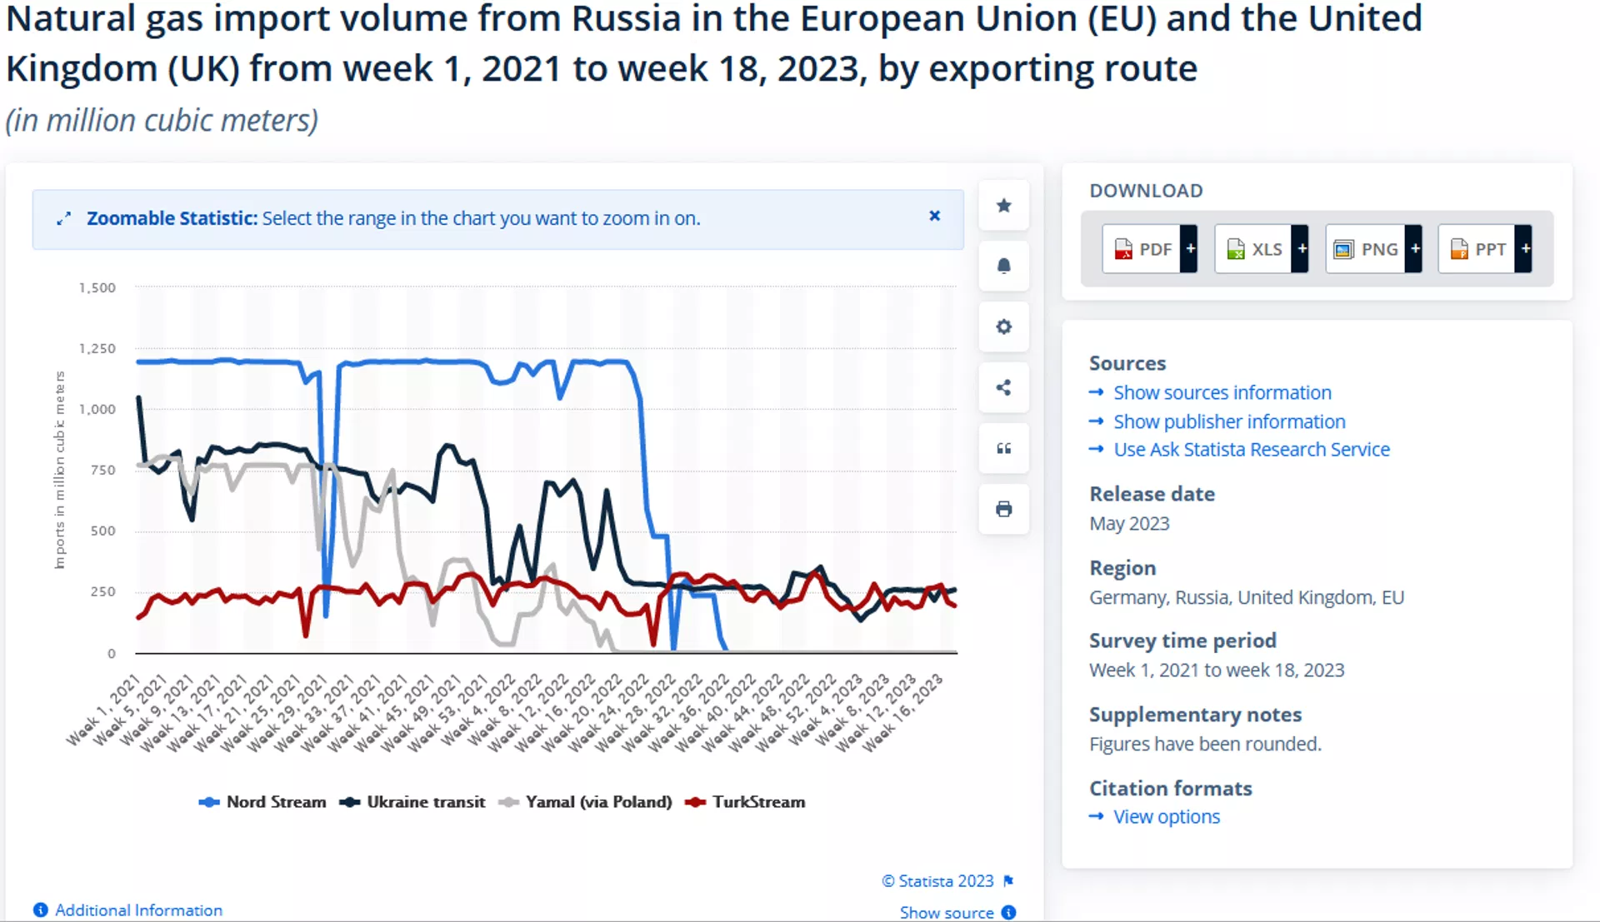Image resolution: width=1600 pixels, height=922 pixels.
Task: Click the zoom arrows icon in banner
Action: [63, 219]
